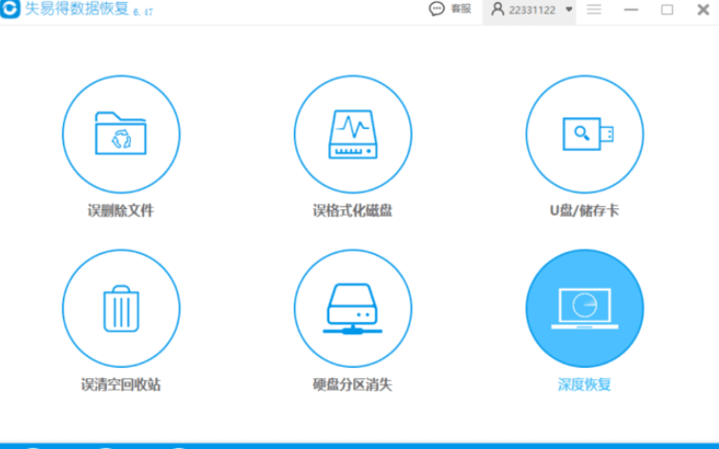Click the U盘/储存卡 label
Image resolution: width=719 pixels, height=449 pixels.
(584, 210)
